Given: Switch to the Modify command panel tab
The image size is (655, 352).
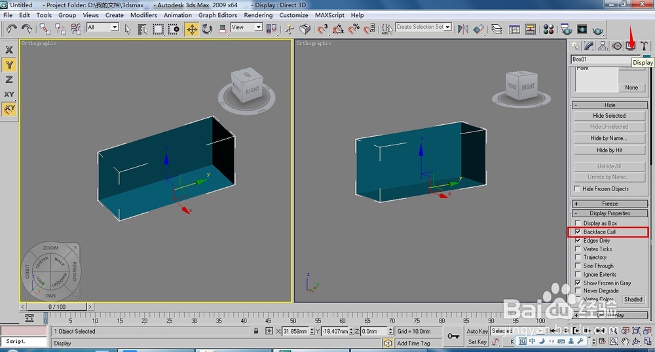Looking at the screenshot, I should pos(589,46).
